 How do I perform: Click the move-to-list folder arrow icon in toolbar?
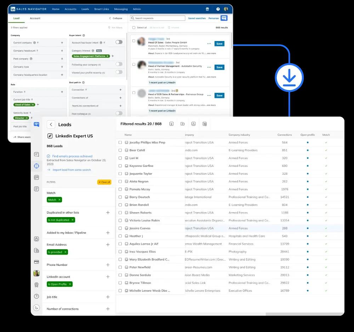pos(182,124)
